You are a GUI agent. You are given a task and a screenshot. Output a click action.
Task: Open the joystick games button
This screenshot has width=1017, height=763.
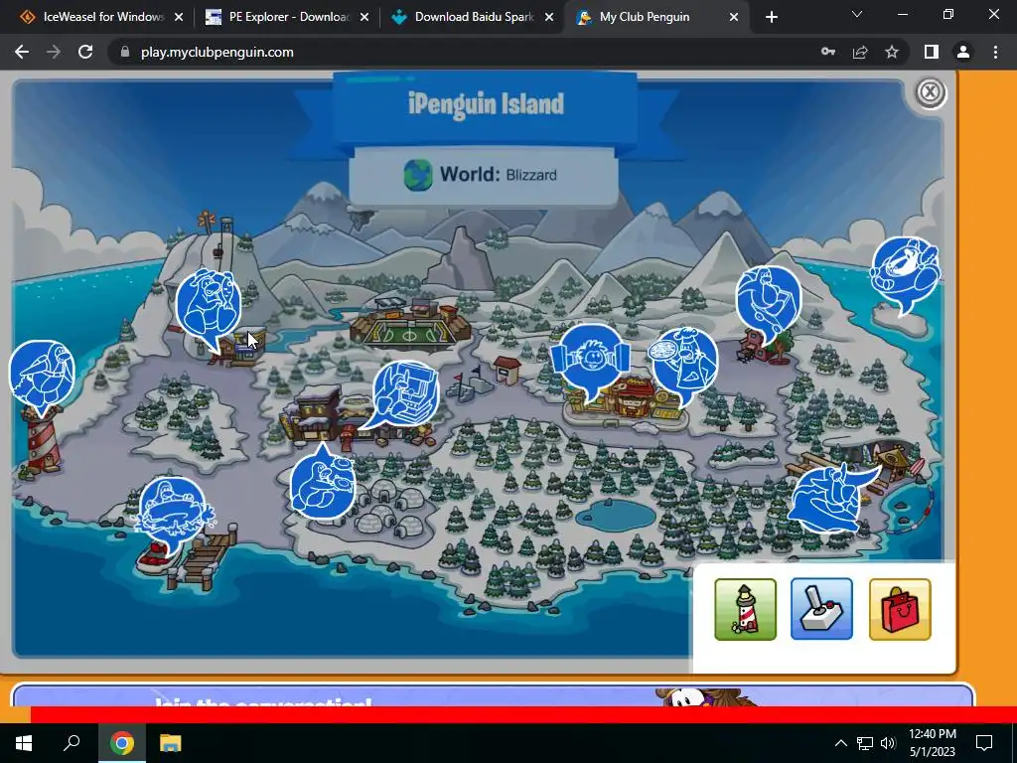point(821,609)
